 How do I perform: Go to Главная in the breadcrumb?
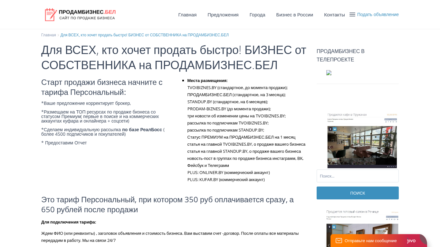(x=49, y=35)
